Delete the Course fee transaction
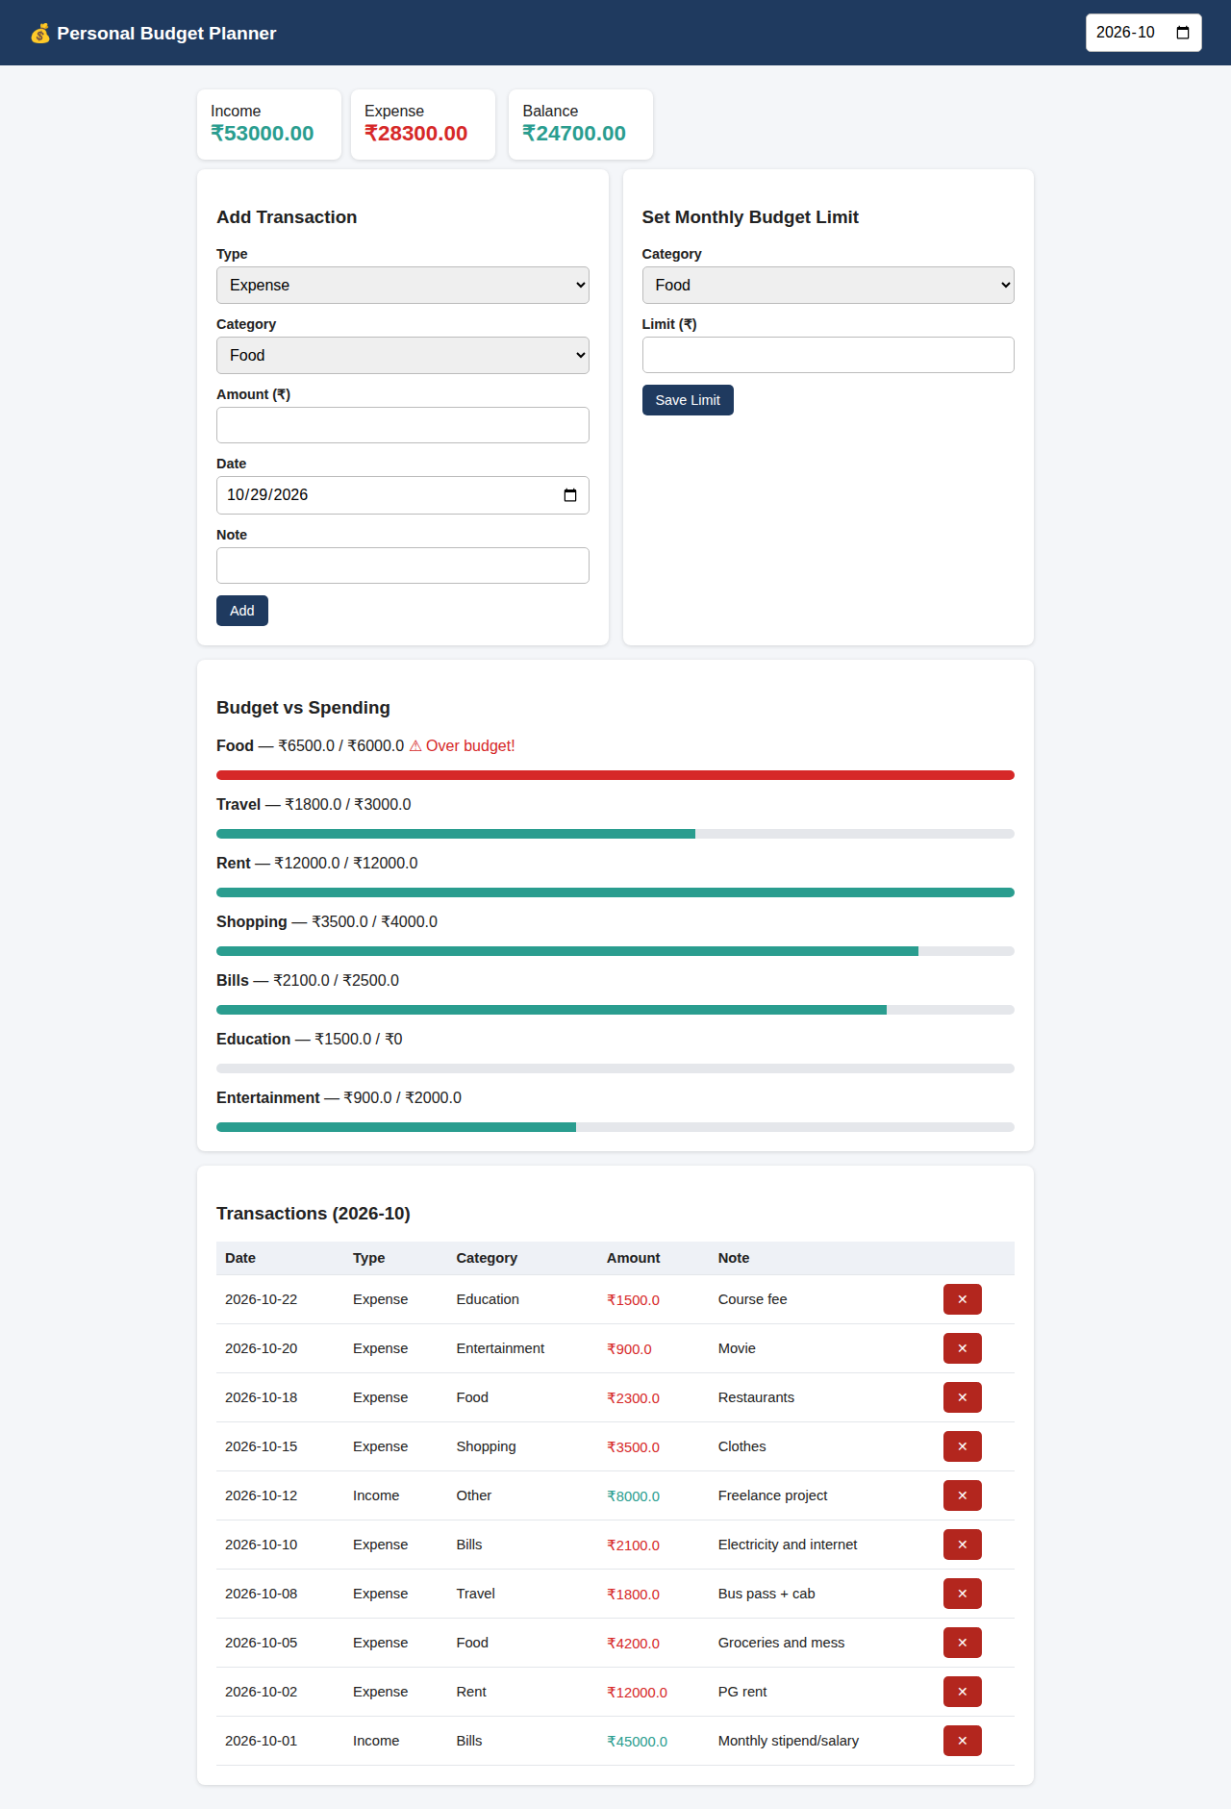 [x=962, y=1299]
